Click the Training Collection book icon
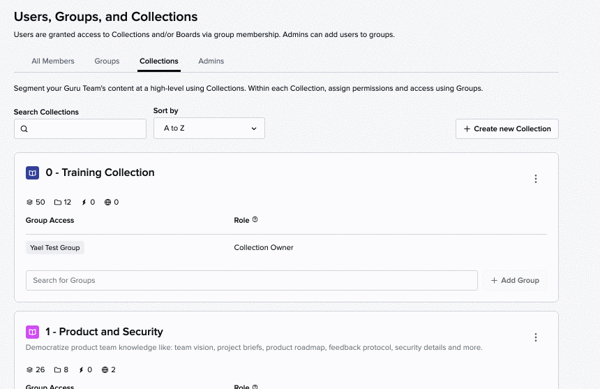This screenshot has width=600, height=389. click(33, 173)
